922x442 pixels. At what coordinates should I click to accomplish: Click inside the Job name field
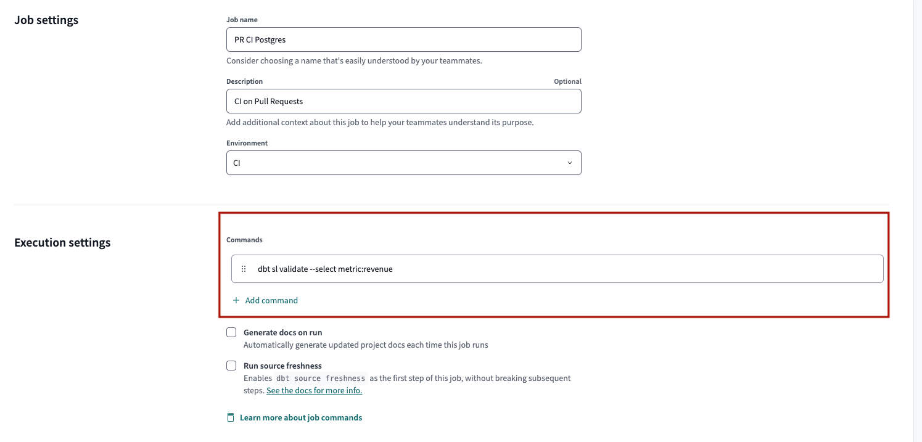click(404, 39)
